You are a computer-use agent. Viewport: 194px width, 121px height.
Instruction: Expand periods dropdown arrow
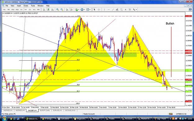click(84, 10)
